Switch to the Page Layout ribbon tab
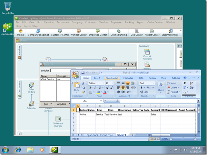207x155 pixels. pos(112,78)
